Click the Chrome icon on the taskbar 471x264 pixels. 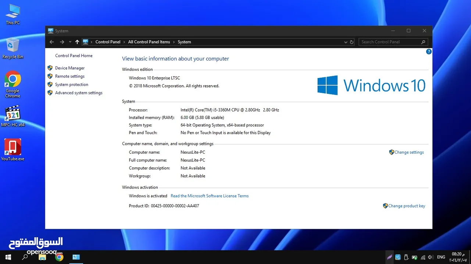click(x=59, y=257)
